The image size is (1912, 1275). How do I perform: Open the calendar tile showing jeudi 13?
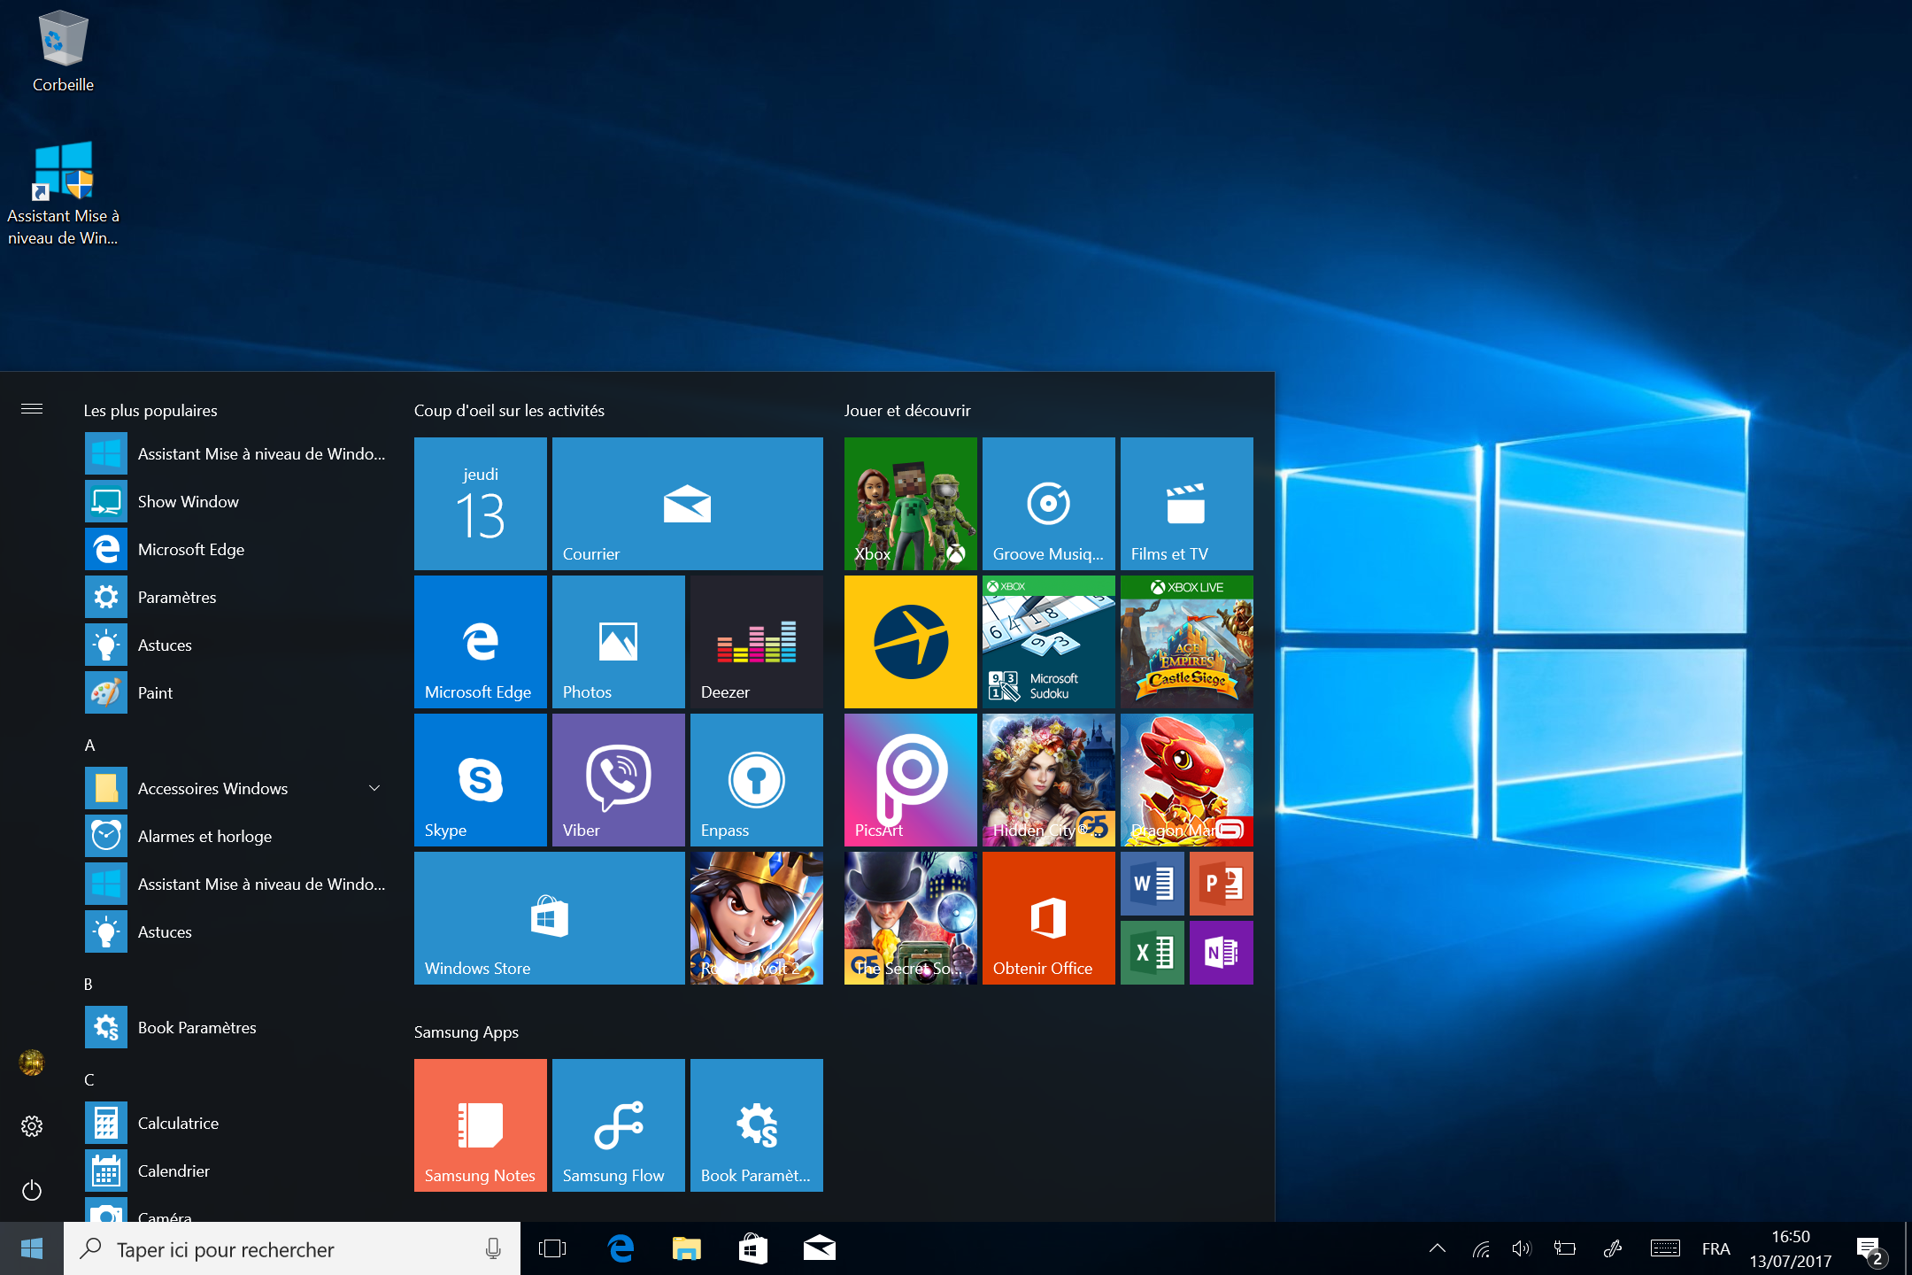480,503
